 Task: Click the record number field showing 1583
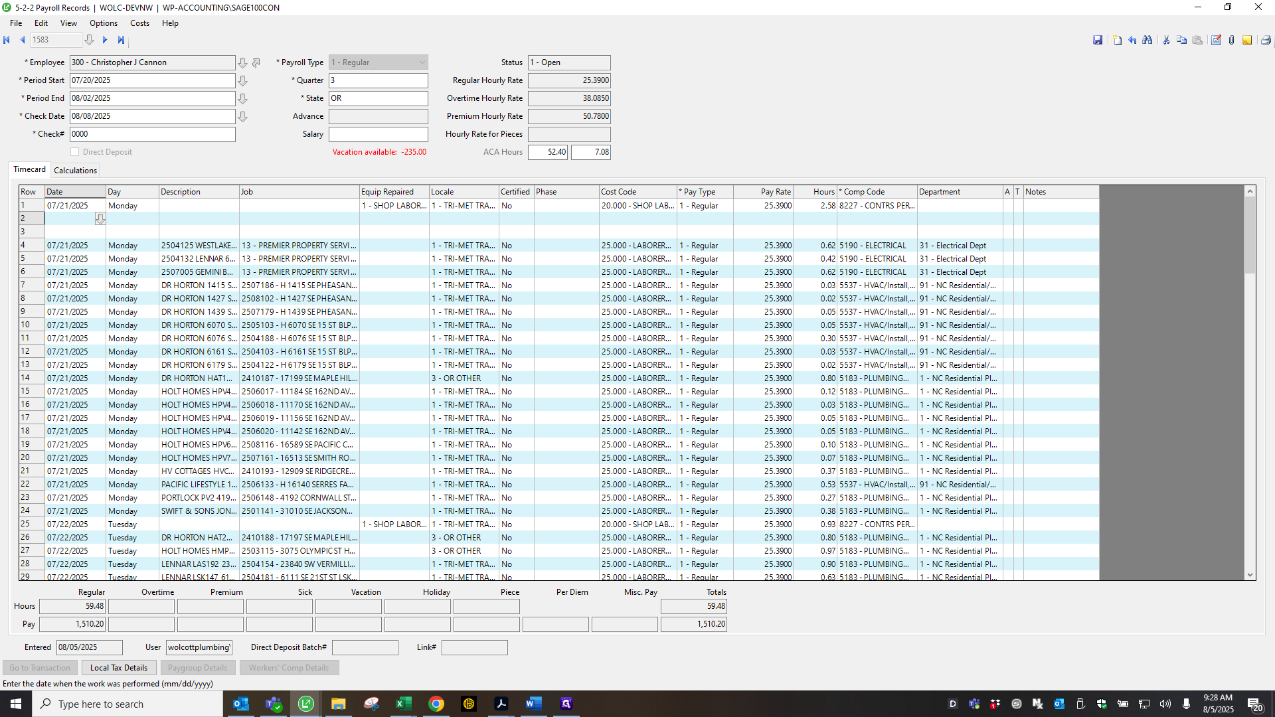[x=56, y=40]
